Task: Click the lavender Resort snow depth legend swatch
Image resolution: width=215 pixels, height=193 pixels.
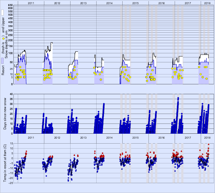Action: pos(2,61)
